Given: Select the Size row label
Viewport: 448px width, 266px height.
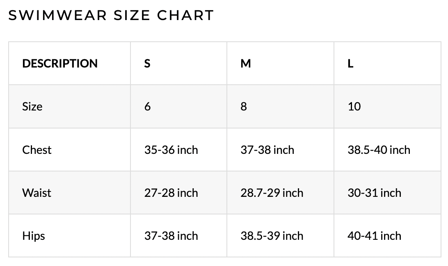Looking at the screenshot, I should (32, 106).
